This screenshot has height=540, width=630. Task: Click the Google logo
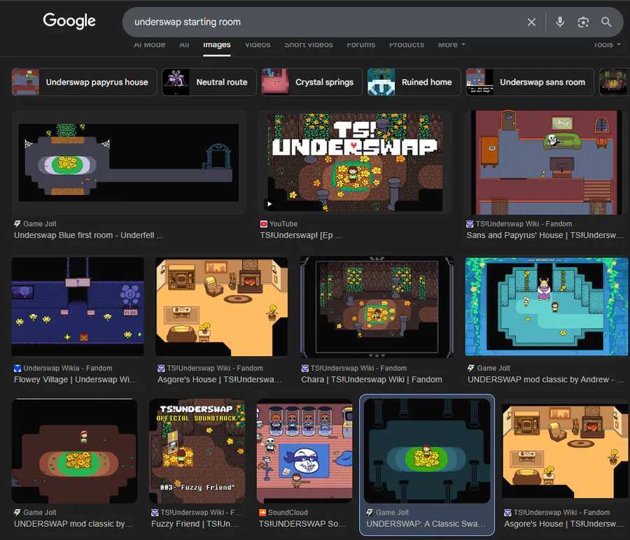(69, 21)
